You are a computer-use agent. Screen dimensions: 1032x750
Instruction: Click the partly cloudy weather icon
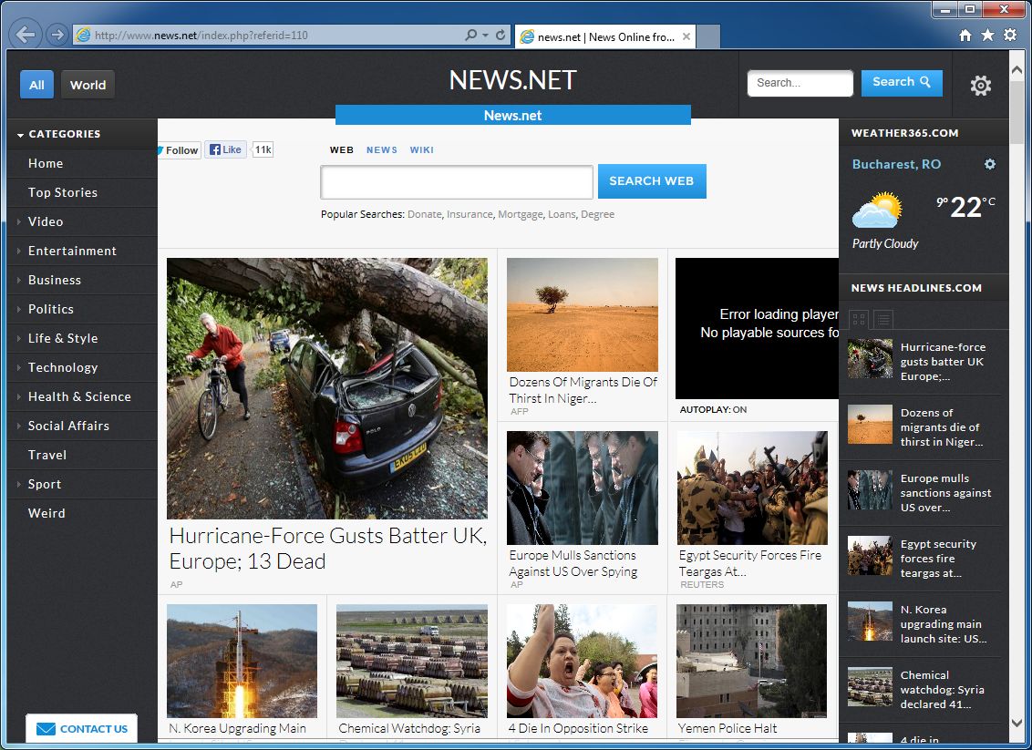[877, 210]
